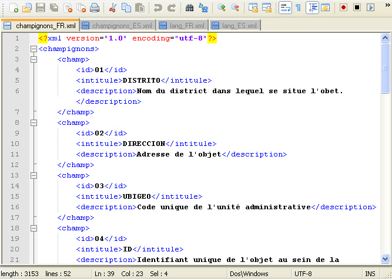Collapse the champ block at line 13
Image resolution: width=392 pixels, height=279 pixels.
click(x=33, y=175)
